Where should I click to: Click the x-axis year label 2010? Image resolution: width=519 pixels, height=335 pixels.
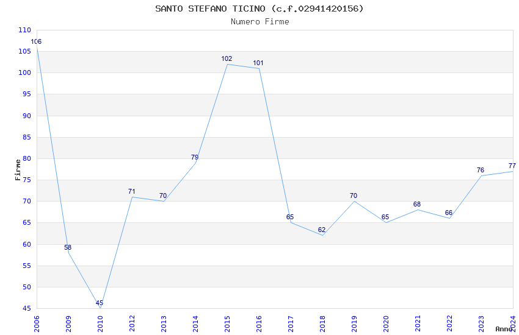click(100, 324)
